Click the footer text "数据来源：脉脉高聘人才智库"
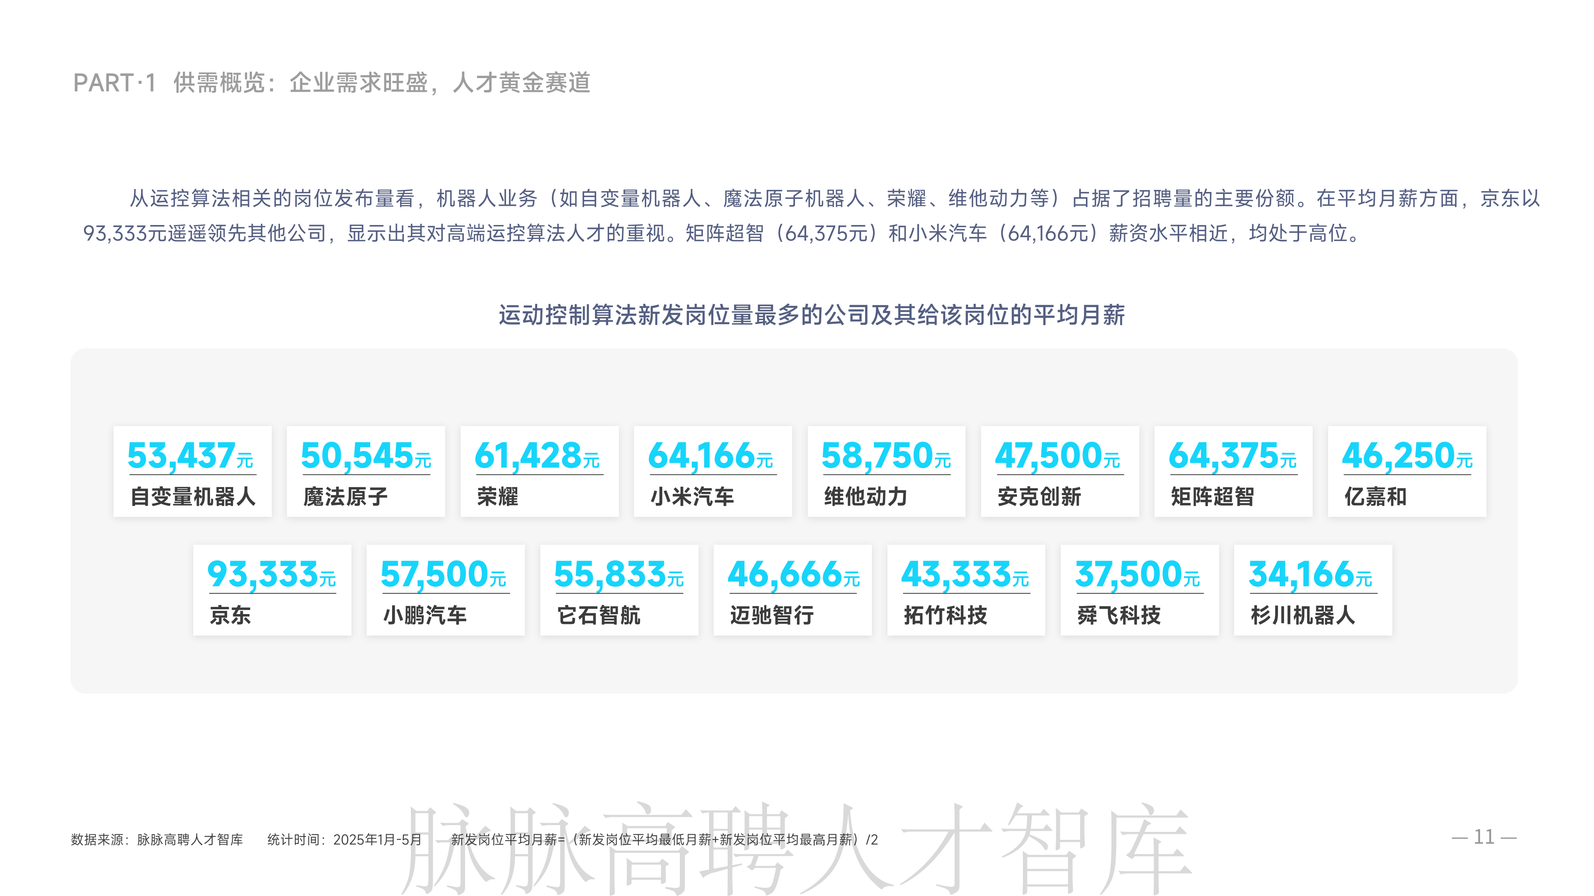The width and height of the screenshot is (1594, 896). tap(157, 839)
